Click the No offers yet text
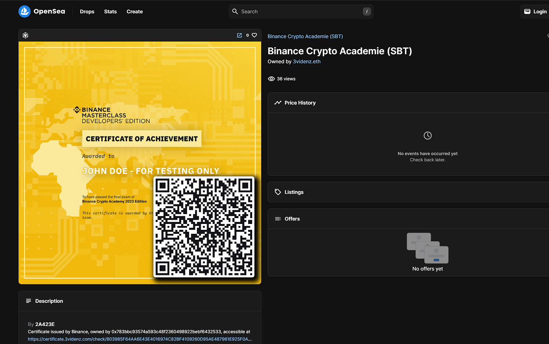The image size is (549, 344). 427,269
